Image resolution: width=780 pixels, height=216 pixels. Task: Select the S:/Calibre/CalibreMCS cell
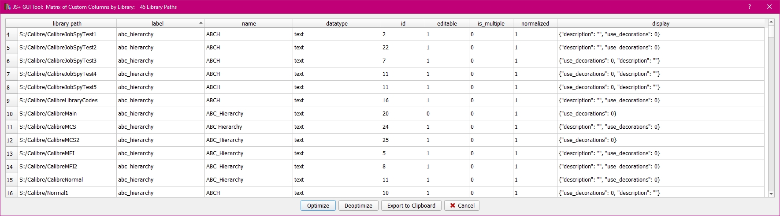[x=67, y=127]
